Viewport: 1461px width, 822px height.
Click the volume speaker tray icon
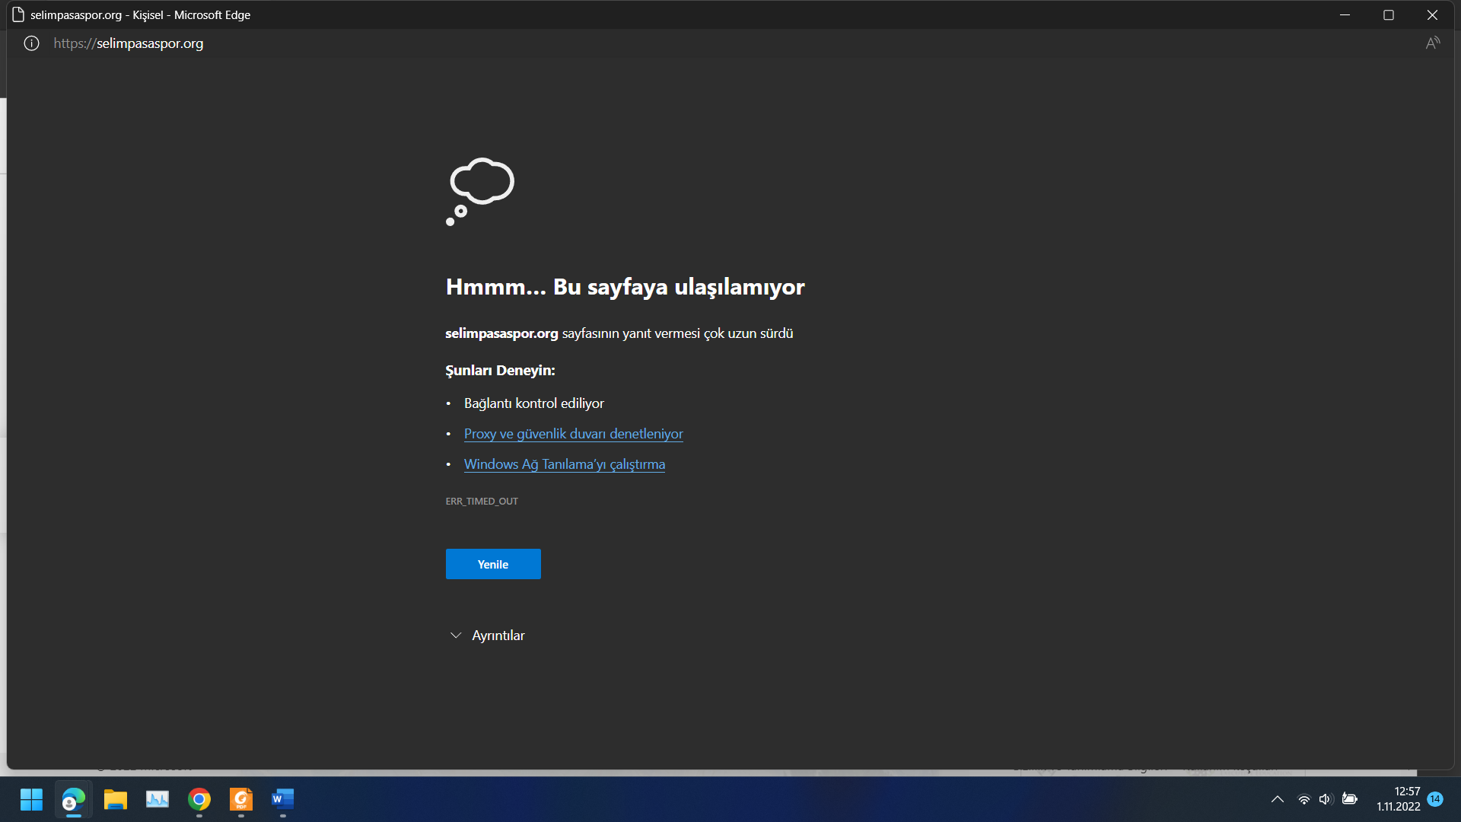pyautogui.click(x=1326, y=799)
